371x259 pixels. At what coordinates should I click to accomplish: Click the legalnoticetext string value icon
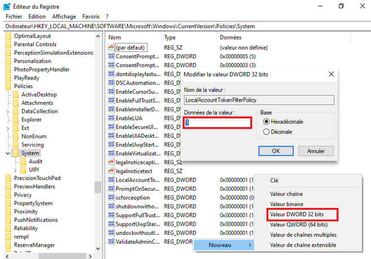pos(111,171)
